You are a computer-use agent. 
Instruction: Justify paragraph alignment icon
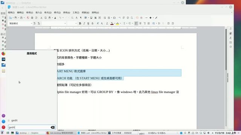click(x=149, y=23)
